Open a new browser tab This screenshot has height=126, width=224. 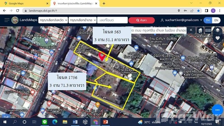point(104,3)
